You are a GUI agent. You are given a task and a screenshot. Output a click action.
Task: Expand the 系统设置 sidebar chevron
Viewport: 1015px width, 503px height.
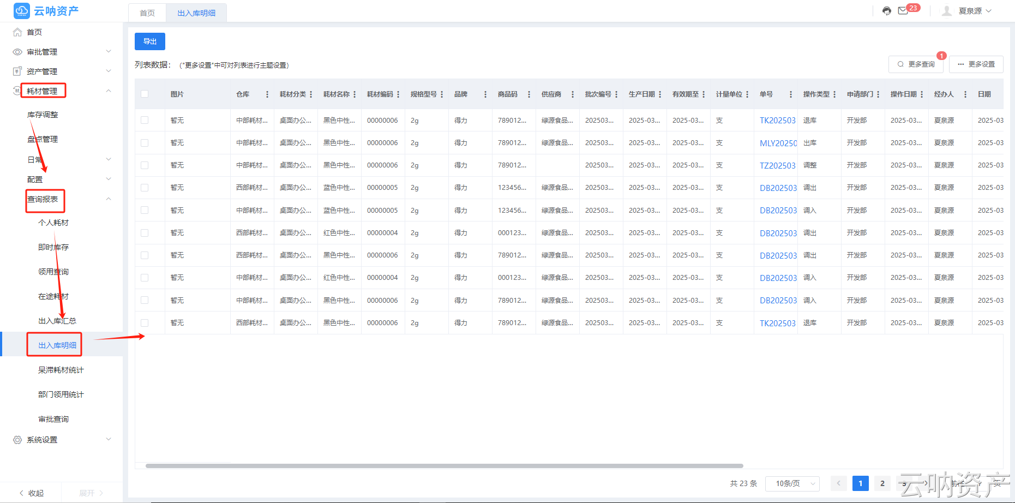[109, 439]
